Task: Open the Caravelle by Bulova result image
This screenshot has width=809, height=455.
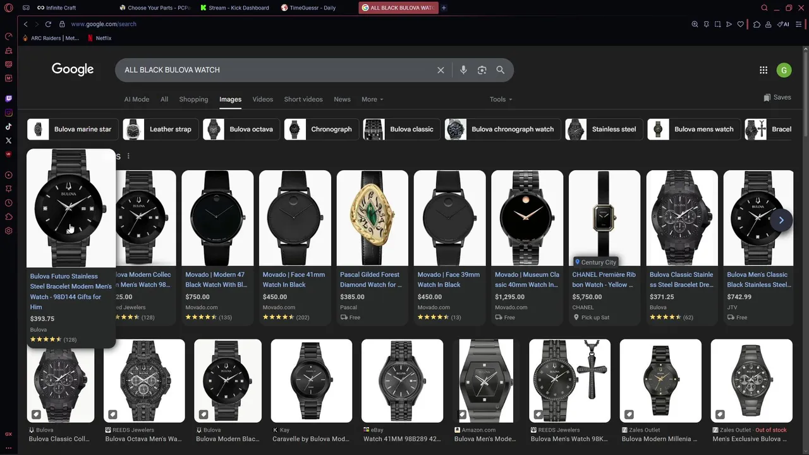Action: (x=312, y=381)
